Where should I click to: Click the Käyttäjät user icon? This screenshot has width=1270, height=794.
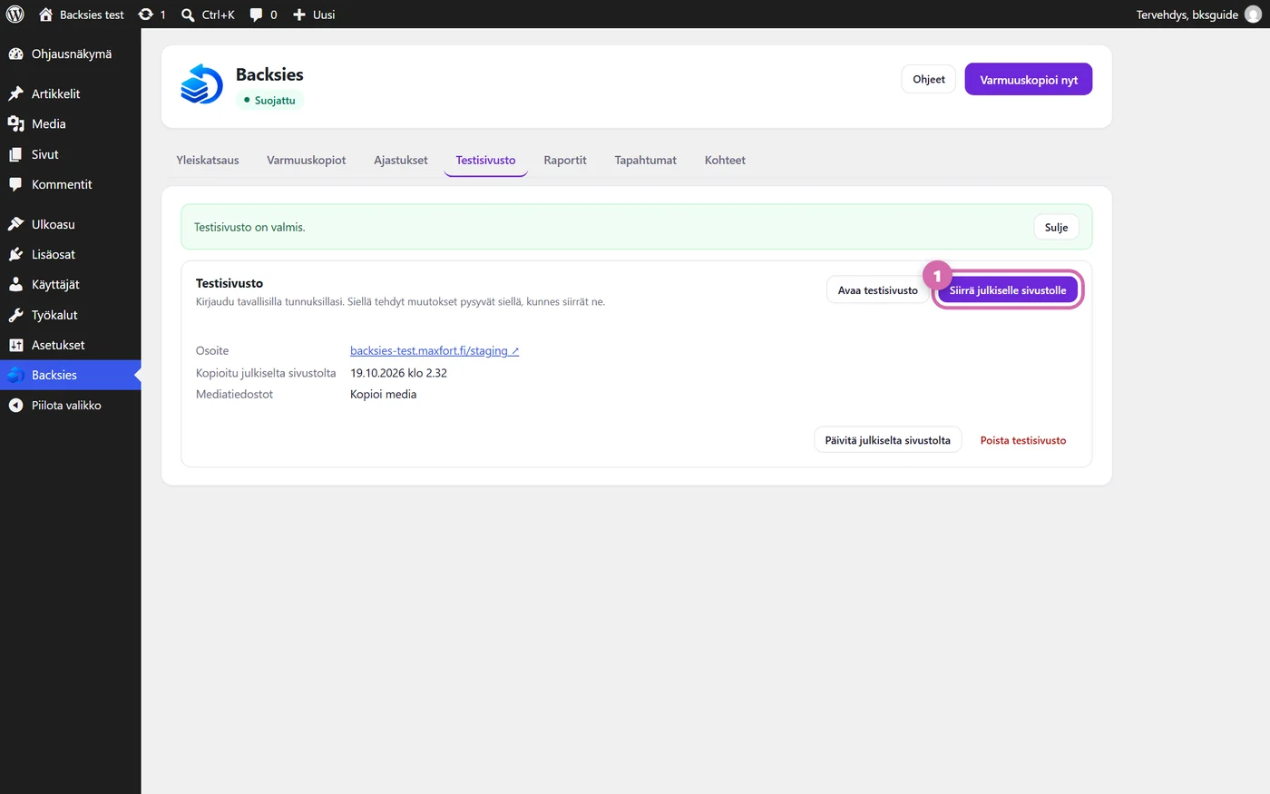15,284
